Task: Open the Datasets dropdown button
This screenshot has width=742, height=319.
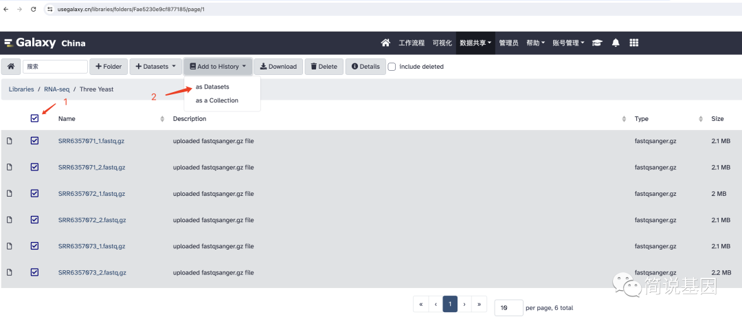Action: tap(155, 67)
